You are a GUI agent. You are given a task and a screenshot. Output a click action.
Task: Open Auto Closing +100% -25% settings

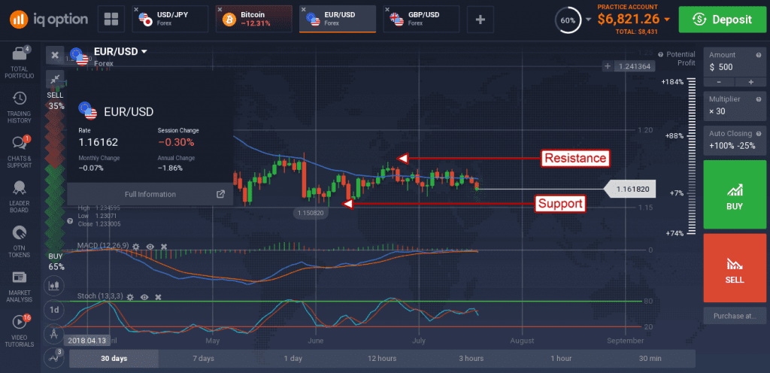[x=735, y=140]
